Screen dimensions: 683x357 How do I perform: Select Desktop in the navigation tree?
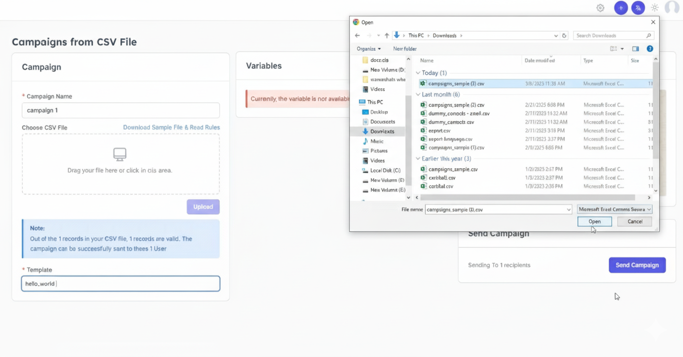click(378, 112)
